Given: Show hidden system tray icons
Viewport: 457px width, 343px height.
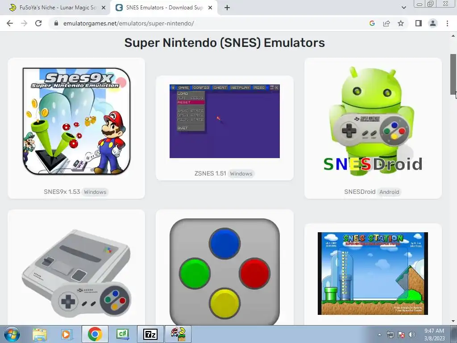Looking at the screenshot, I should pyautogui.click(x=379, y=335).
